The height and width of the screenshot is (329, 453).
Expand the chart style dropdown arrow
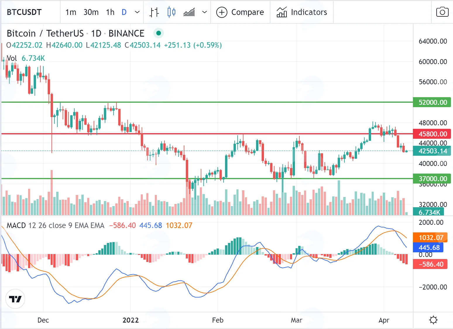click(x=205, y=12)
